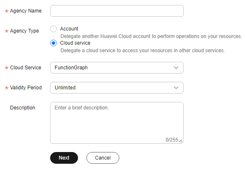Click the Huawei Cloud account delegation hint text
This screenshot has width=245, height=170.
click(151, 36)
